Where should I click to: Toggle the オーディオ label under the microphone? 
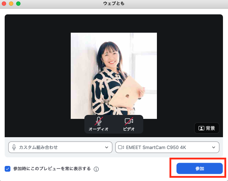99,129
